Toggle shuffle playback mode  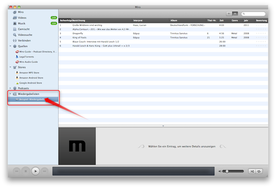pyautogui.click(x=252, y=171)
